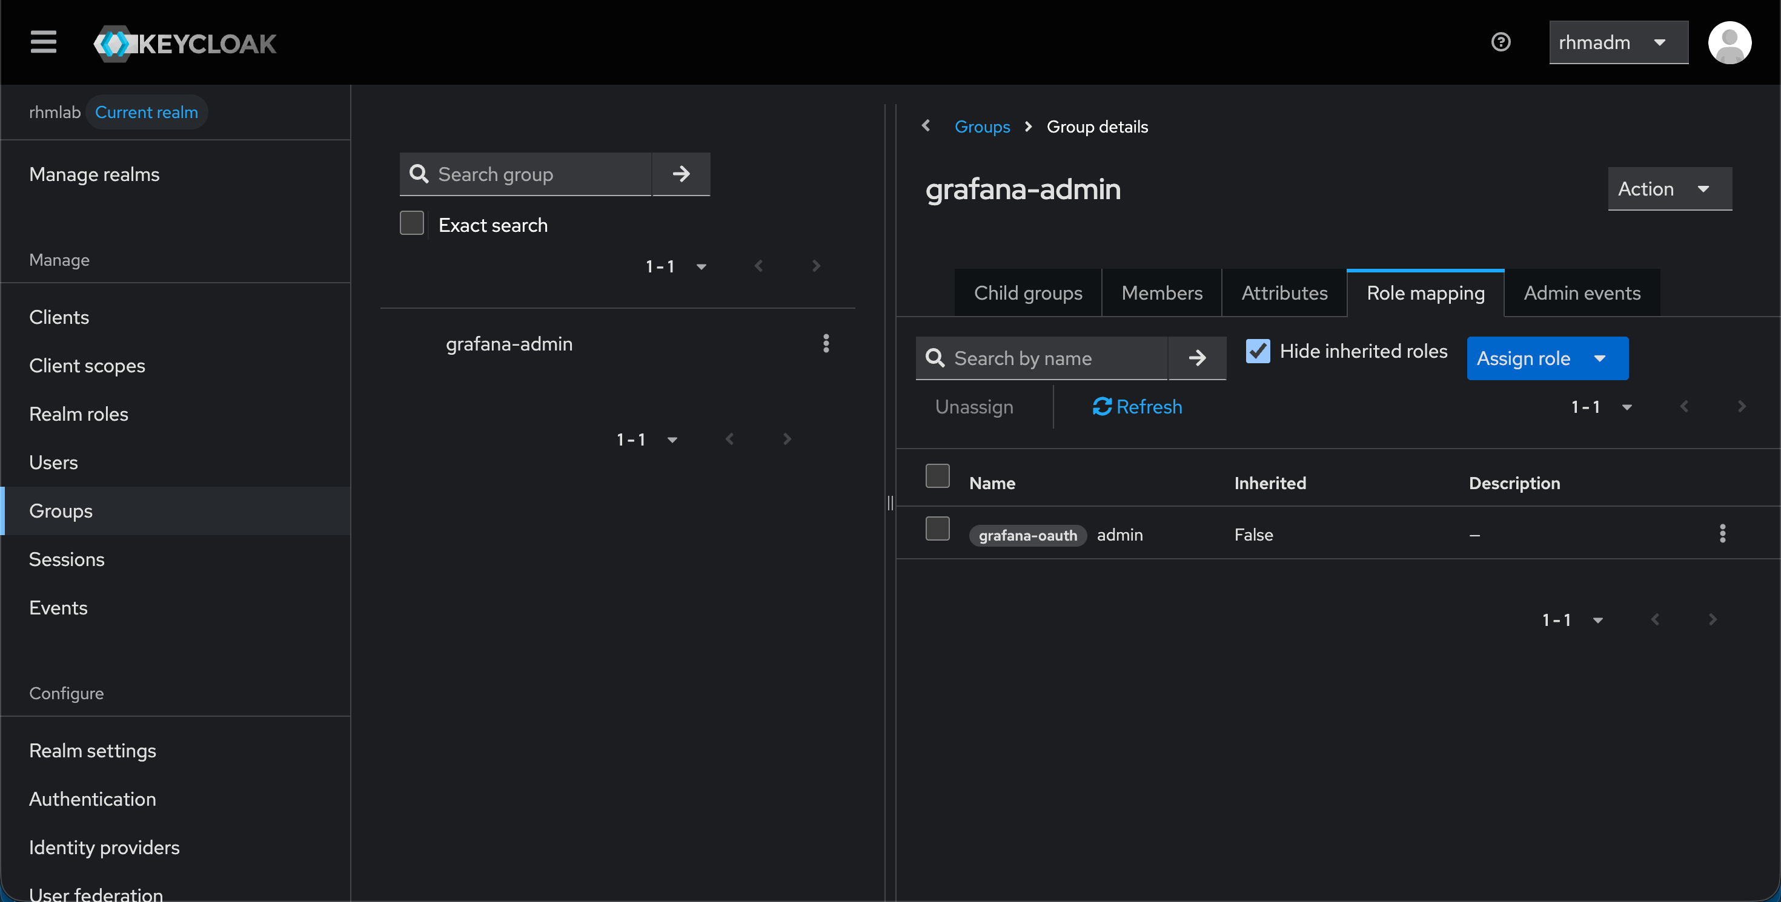
Task: Open the user avatar menu
Action: point(1730,42)
